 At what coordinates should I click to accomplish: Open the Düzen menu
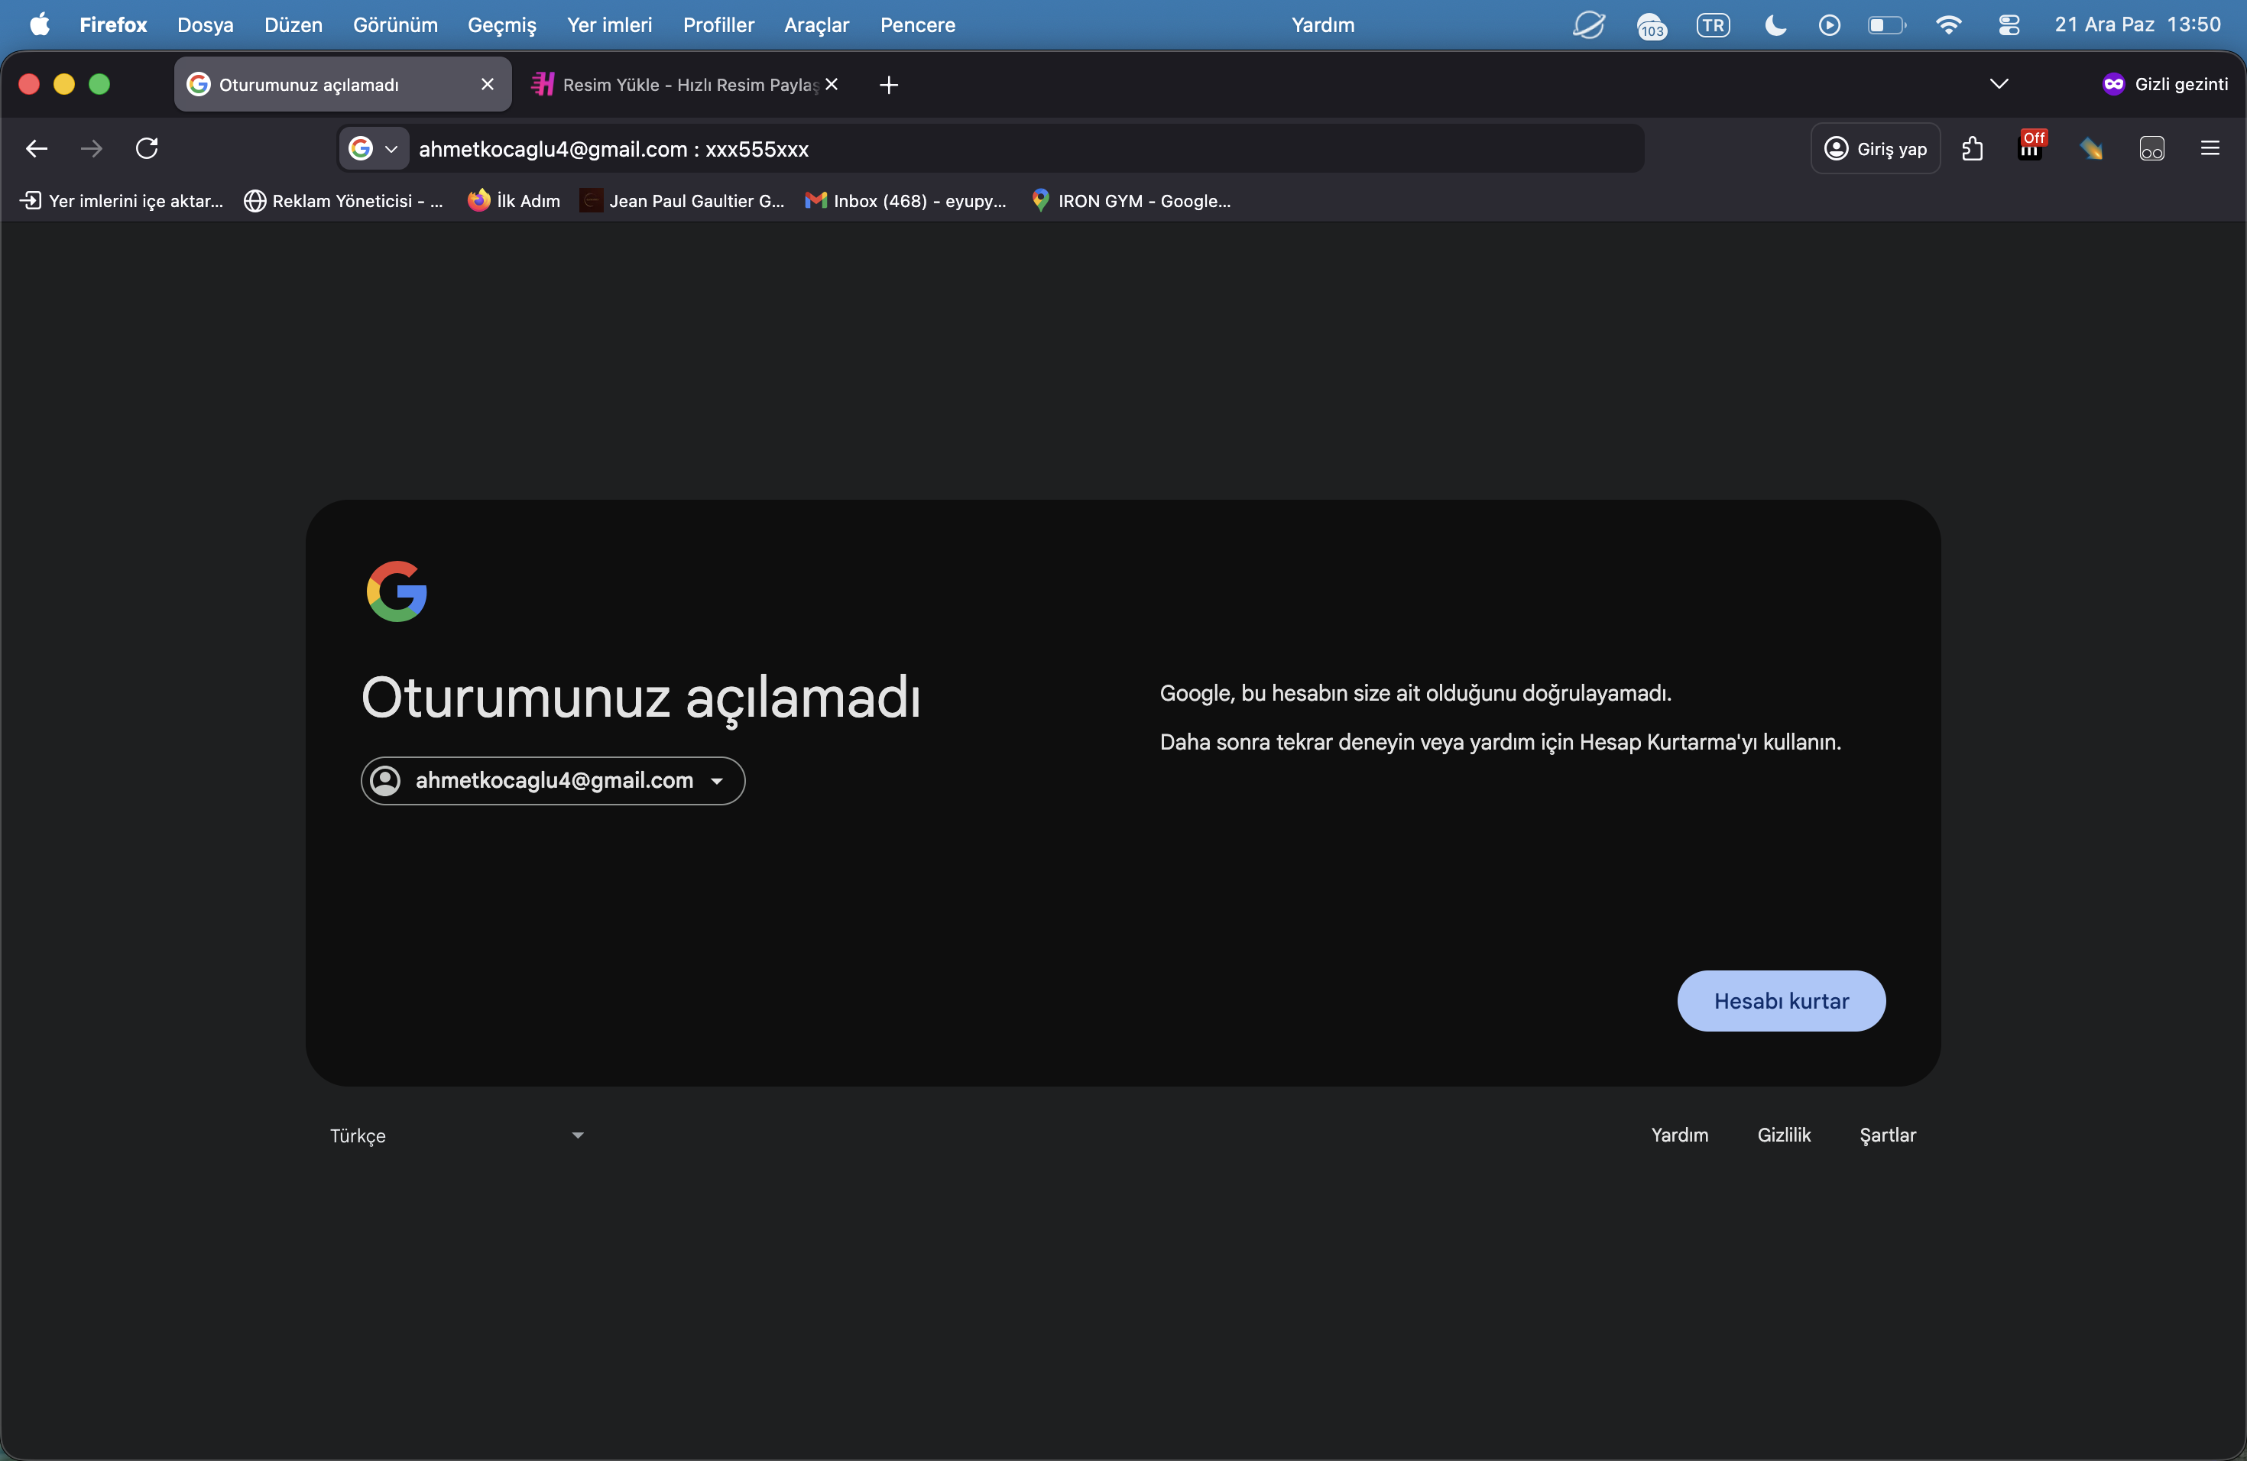(x=293, y=24)
